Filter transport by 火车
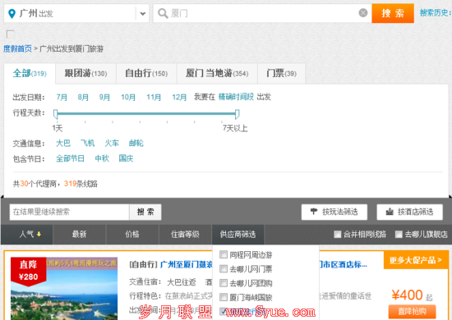This screenshot has height=320, width=452. pyautogui.click(x=112, y=143)
